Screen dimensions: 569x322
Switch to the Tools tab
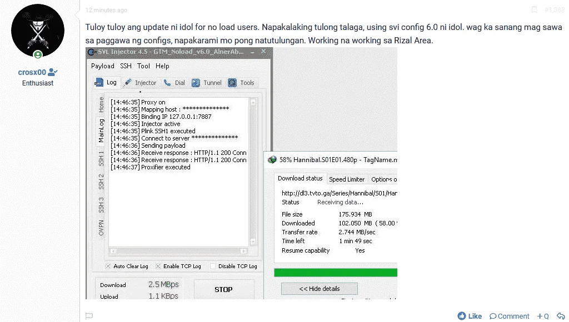(241, 83)
